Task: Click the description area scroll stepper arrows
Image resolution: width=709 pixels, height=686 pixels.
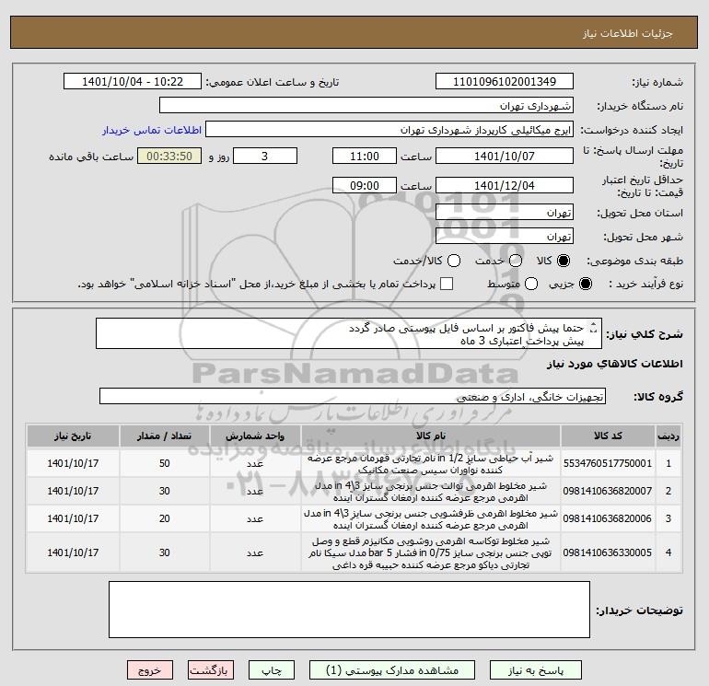Action: pos(594,328)
